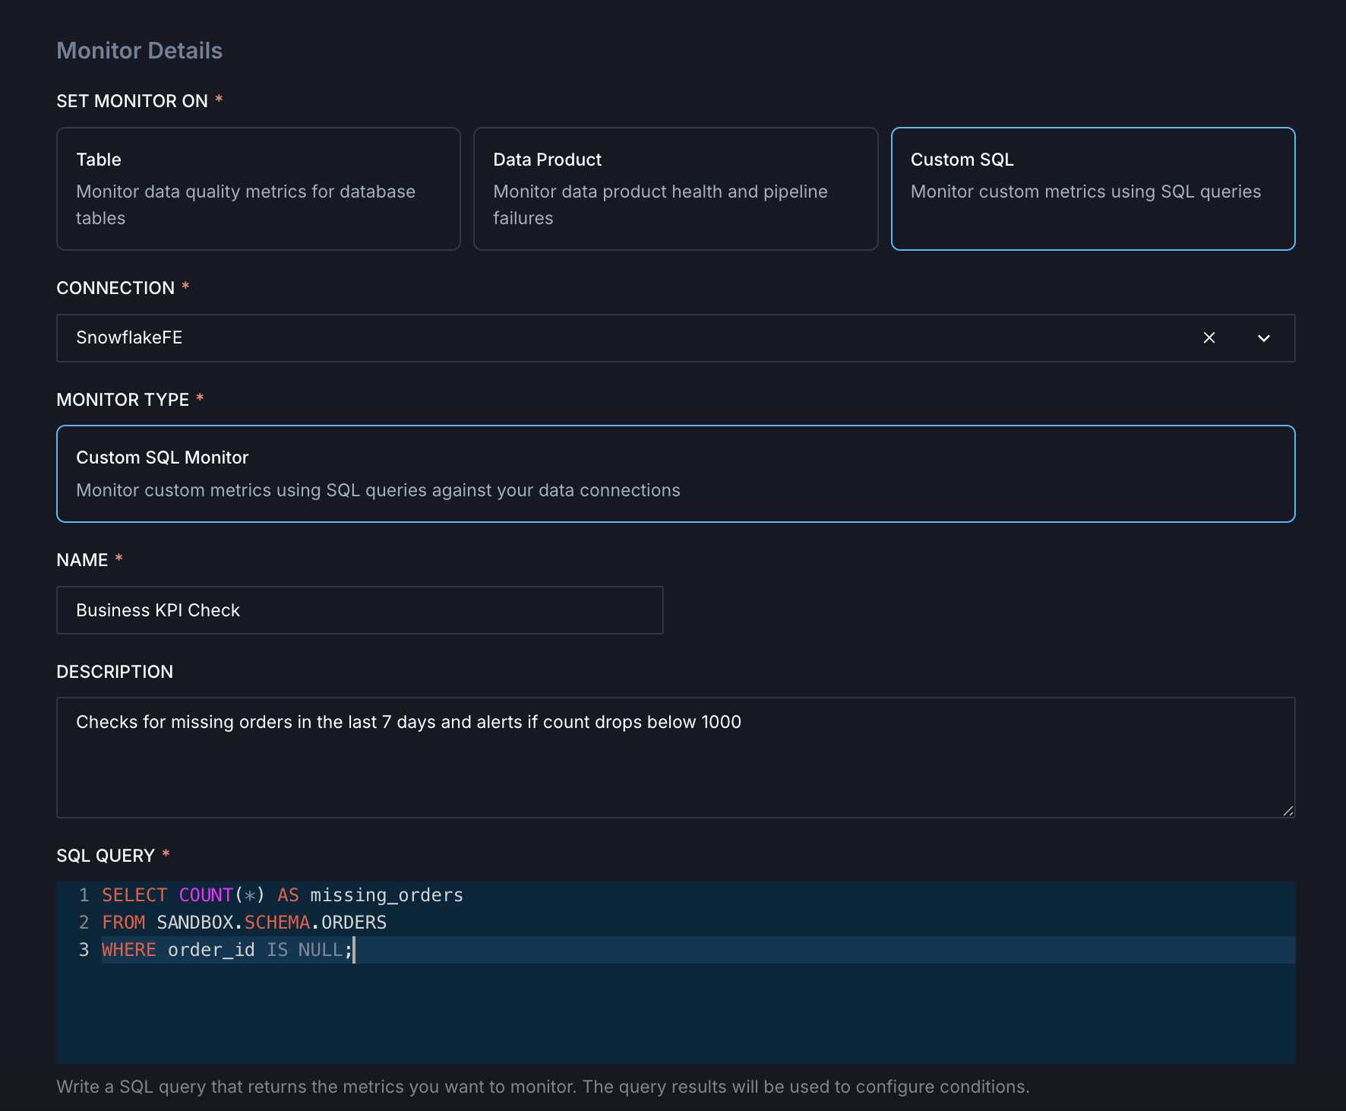1346x1111 pixels.
Task: Pick the Custom SQL Monitor type card
Action: pyautogui.click(x=675, y=473)
